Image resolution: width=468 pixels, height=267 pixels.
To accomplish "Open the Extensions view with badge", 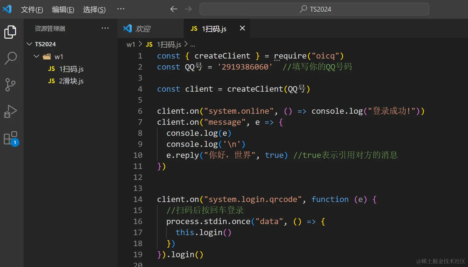I will [x=10, y=138].
